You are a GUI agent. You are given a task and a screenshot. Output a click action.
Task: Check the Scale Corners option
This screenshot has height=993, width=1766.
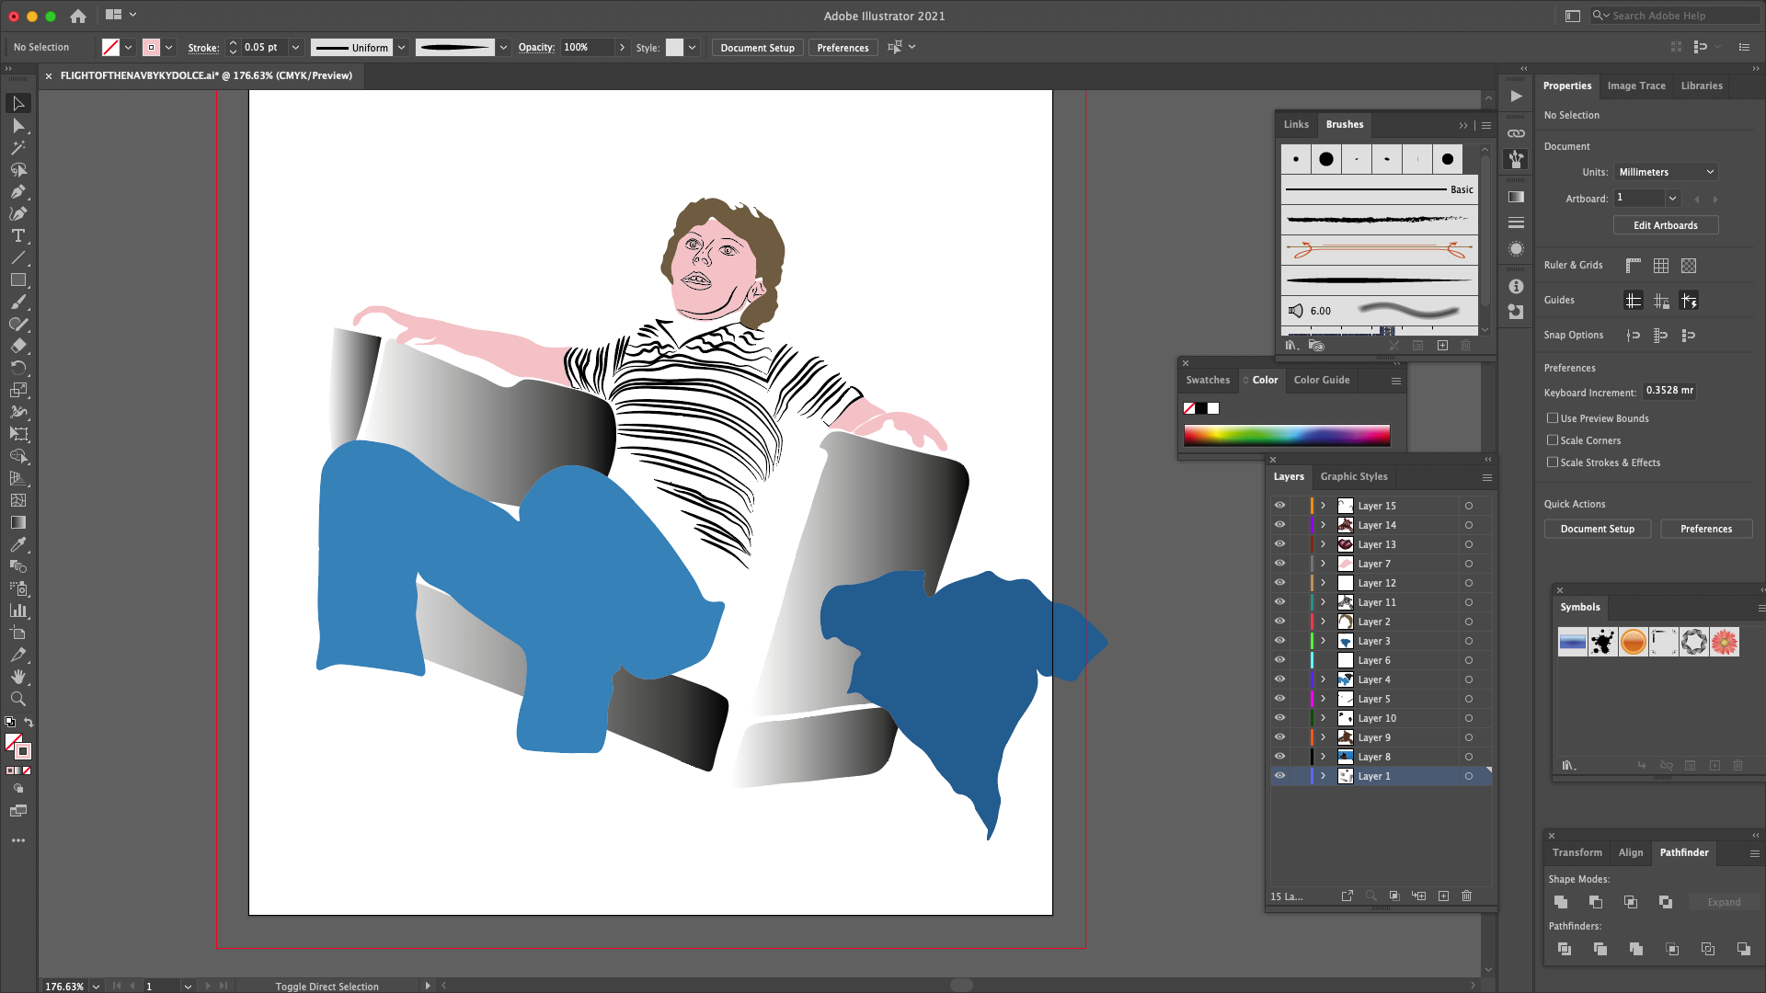coord(1553,440)
